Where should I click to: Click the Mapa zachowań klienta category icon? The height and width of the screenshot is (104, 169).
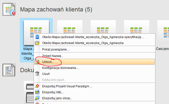click(x=9, y=9)
